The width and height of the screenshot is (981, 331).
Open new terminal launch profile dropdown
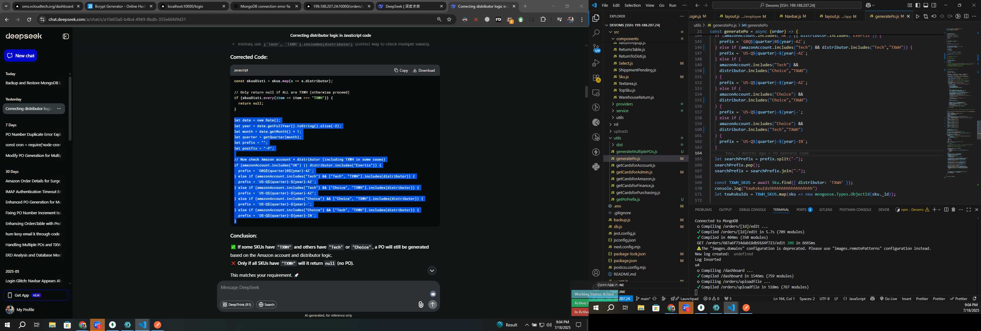[x=939, y=210]
